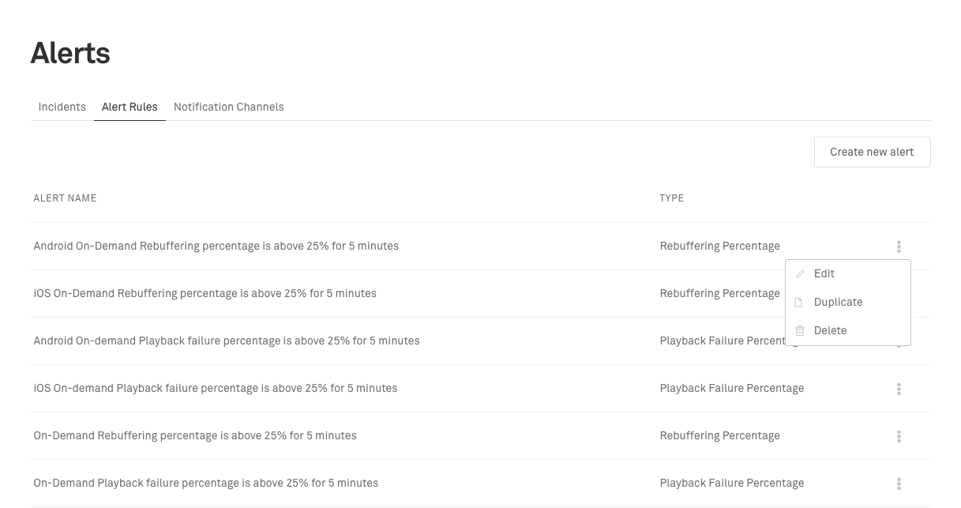Click the TYPE column header
Image resolution: width=961 pixels, height=508 pixels.
(x=672, y=198)
